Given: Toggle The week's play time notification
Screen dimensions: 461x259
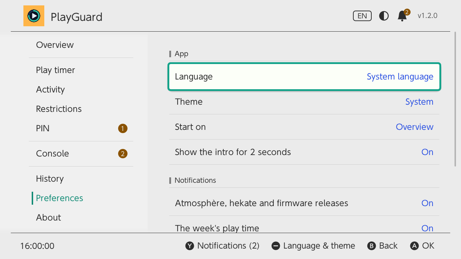Looking at the screenshot, I should tap(304, 225).
